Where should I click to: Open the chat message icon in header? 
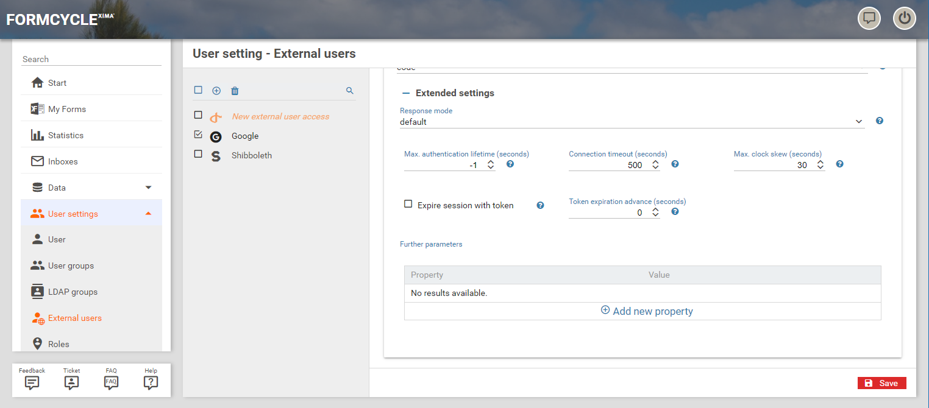tap(869, 18)
